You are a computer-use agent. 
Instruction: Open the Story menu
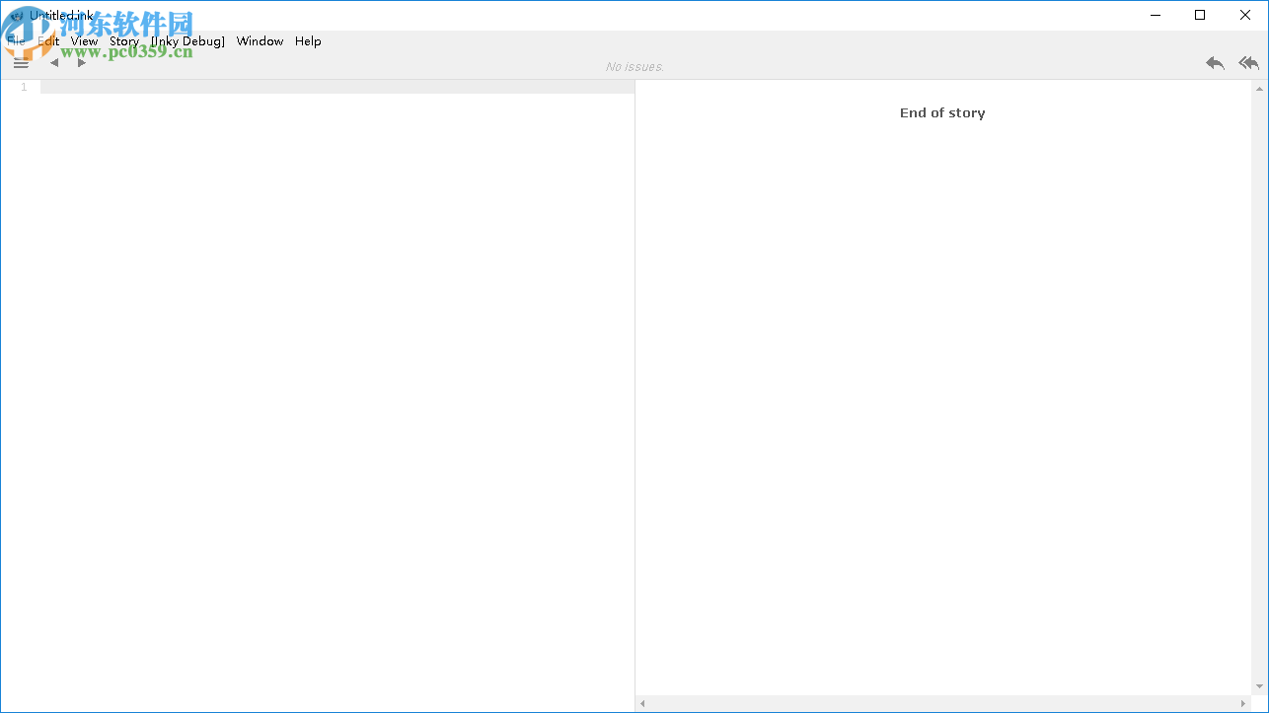124,41
